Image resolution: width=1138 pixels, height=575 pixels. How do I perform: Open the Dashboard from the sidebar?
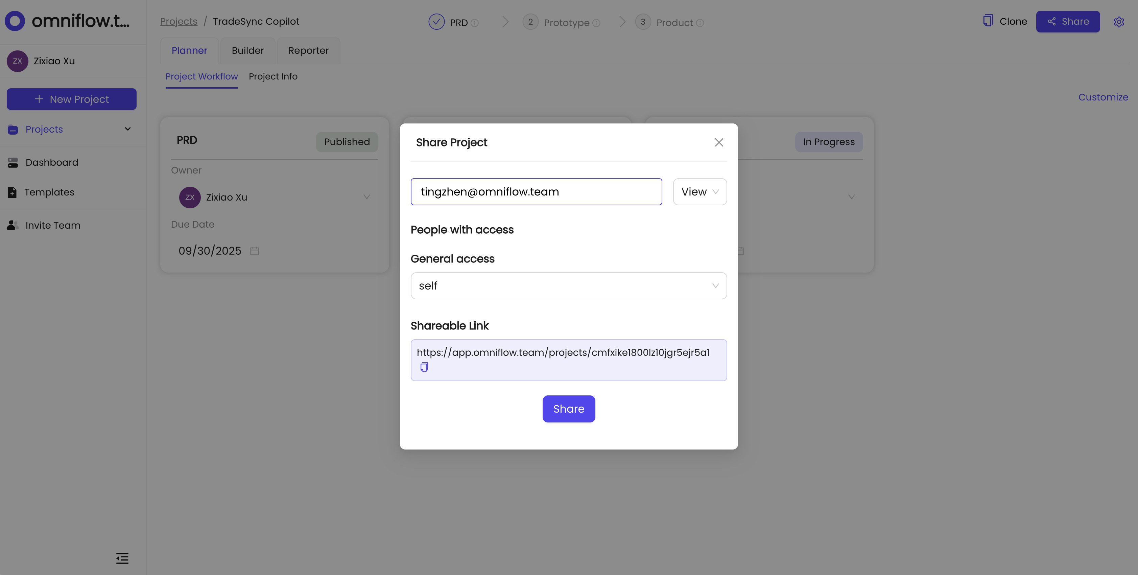click(x=52, y=162)
